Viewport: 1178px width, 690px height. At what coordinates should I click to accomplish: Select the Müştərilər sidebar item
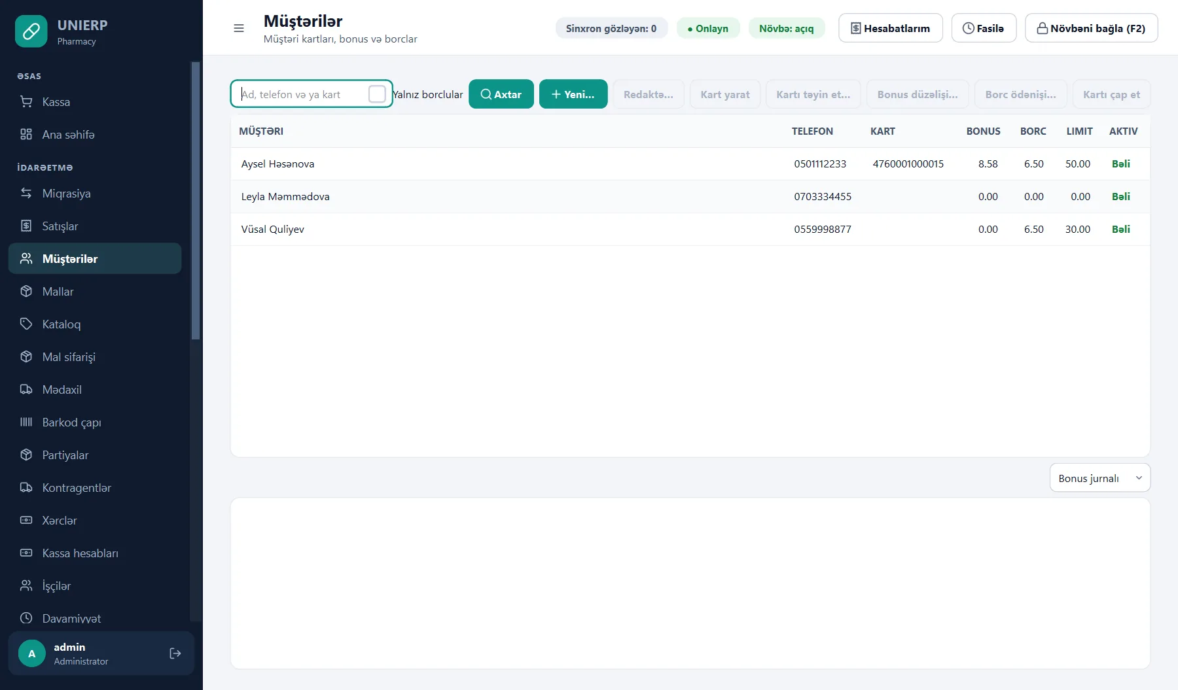click(x=95, y=258)
